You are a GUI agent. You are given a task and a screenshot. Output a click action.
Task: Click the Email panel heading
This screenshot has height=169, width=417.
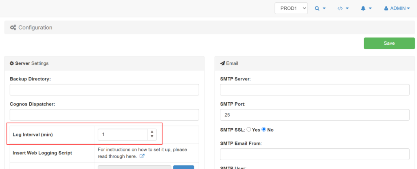[315, 63]
